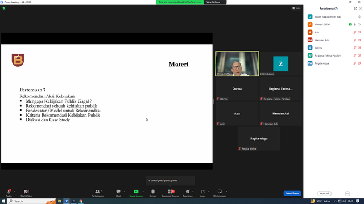
Task: Open the Apps panel
Action: 202,193
